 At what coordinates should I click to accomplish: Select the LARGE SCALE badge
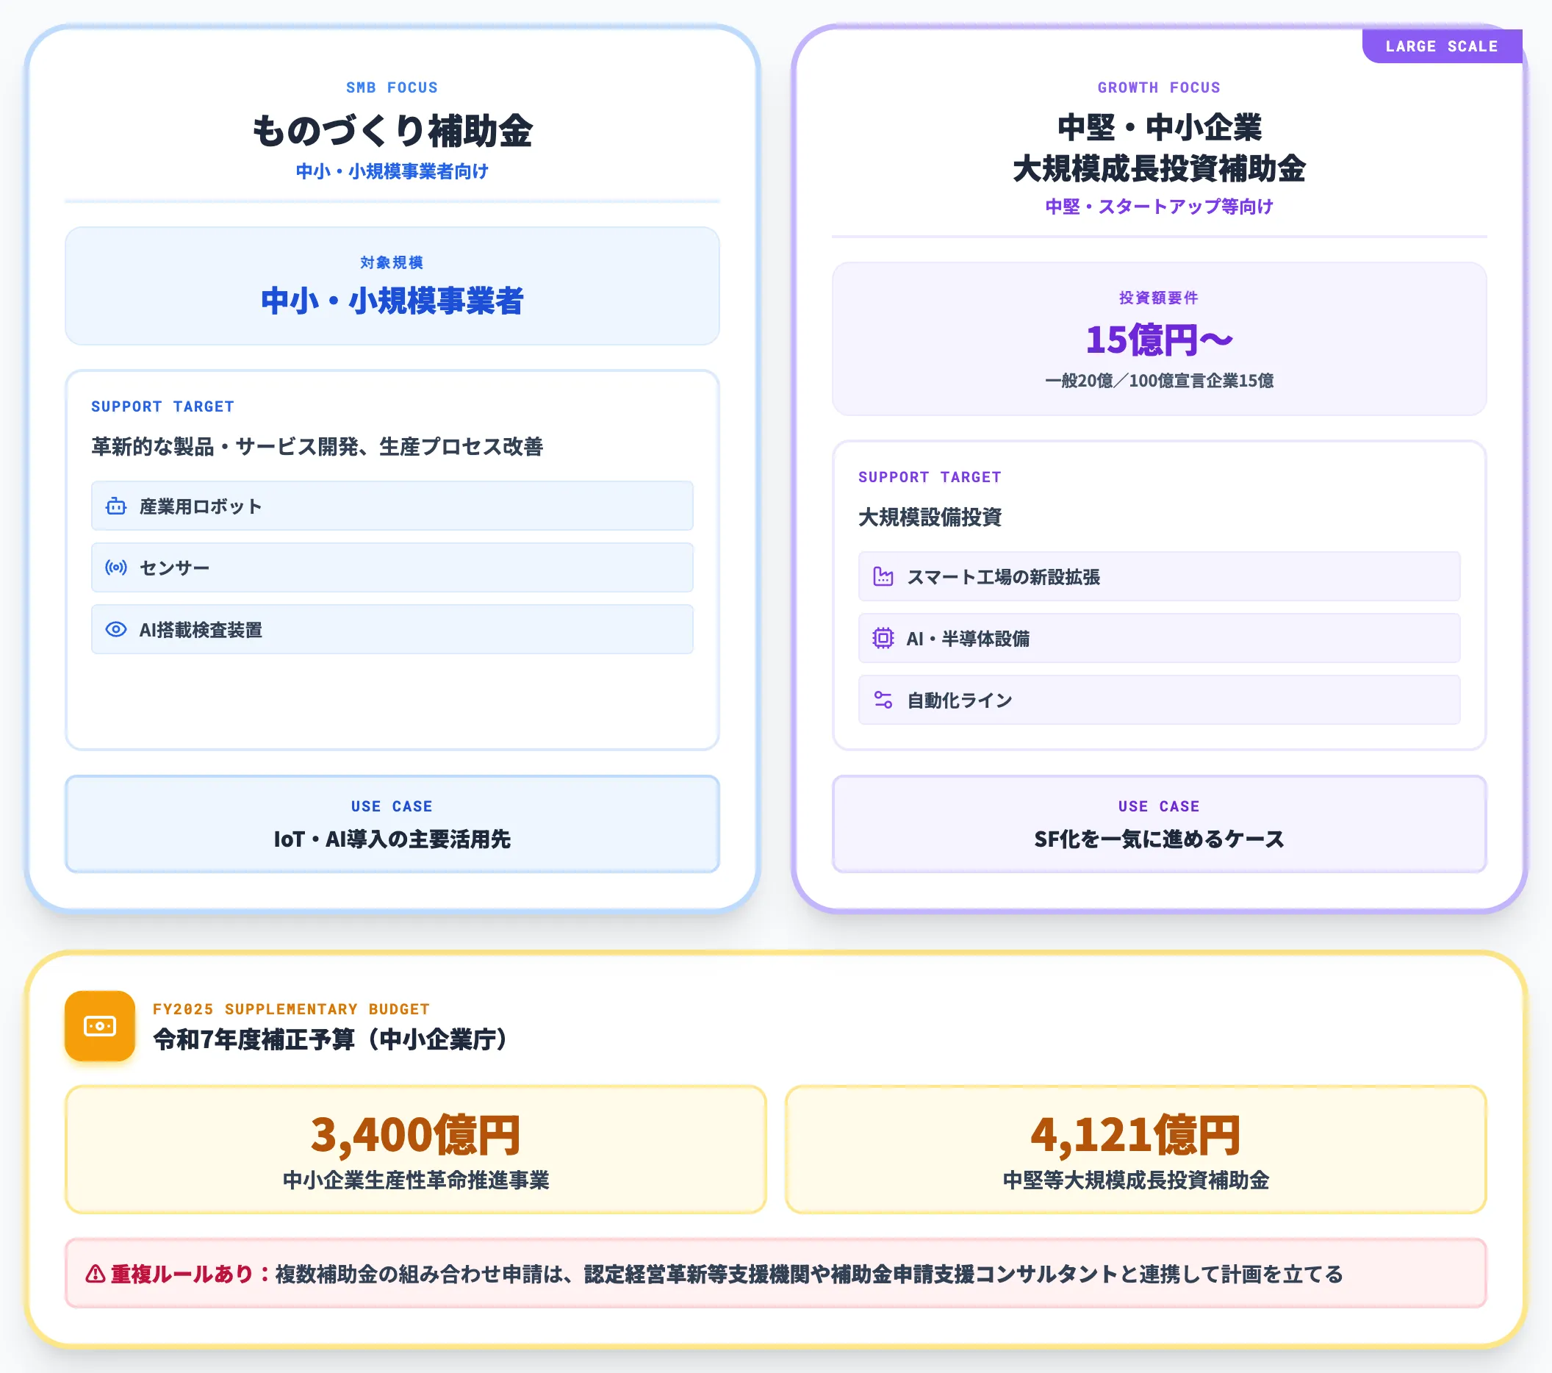pyautogui.click(x=1442, y=46)
